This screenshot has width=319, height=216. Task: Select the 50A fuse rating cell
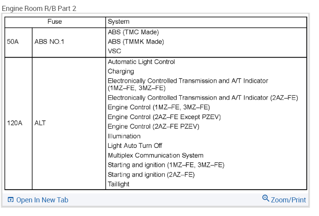tap(12, 42)
